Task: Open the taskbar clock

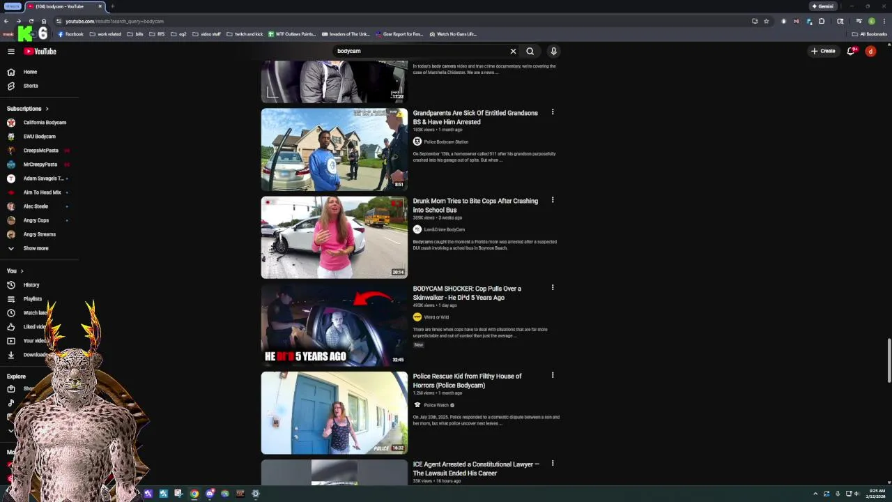Action: (x=876, y=494)
